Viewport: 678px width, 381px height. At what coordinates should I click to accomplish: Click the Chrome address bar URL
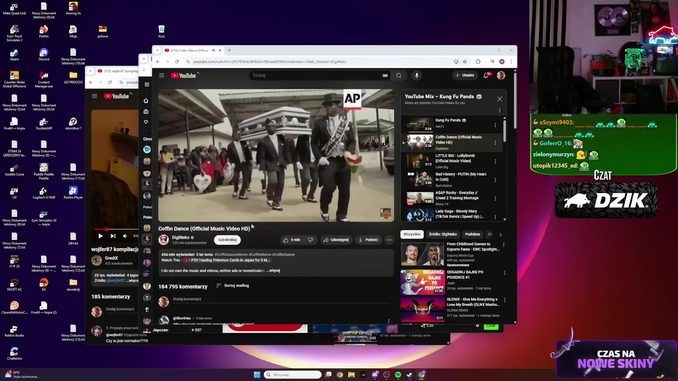click(x=270, y=61)
